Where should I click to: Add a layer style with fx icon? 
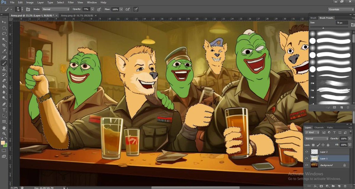coord(316,186)
